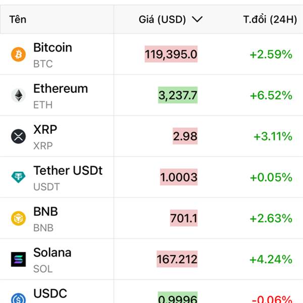This screenshot has height=303, width=303.
Task: Click the BNB coin icon
Action: (x=18, y=218)
